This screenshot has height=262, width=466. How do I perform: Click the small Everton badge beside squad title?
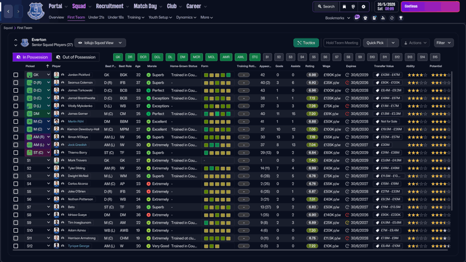click(x=24, y=43)
